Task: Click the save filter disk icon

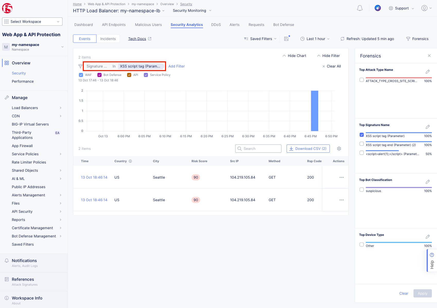Action: (x=286, y=39)
